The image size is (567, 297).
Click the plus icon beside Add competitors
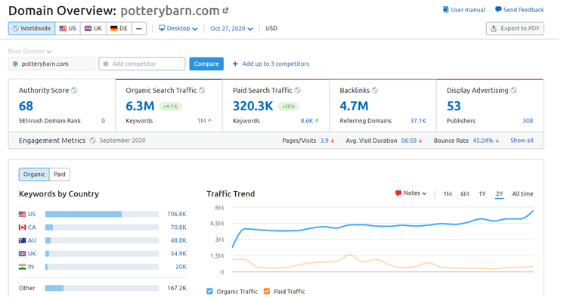click(x=235, y=64)
